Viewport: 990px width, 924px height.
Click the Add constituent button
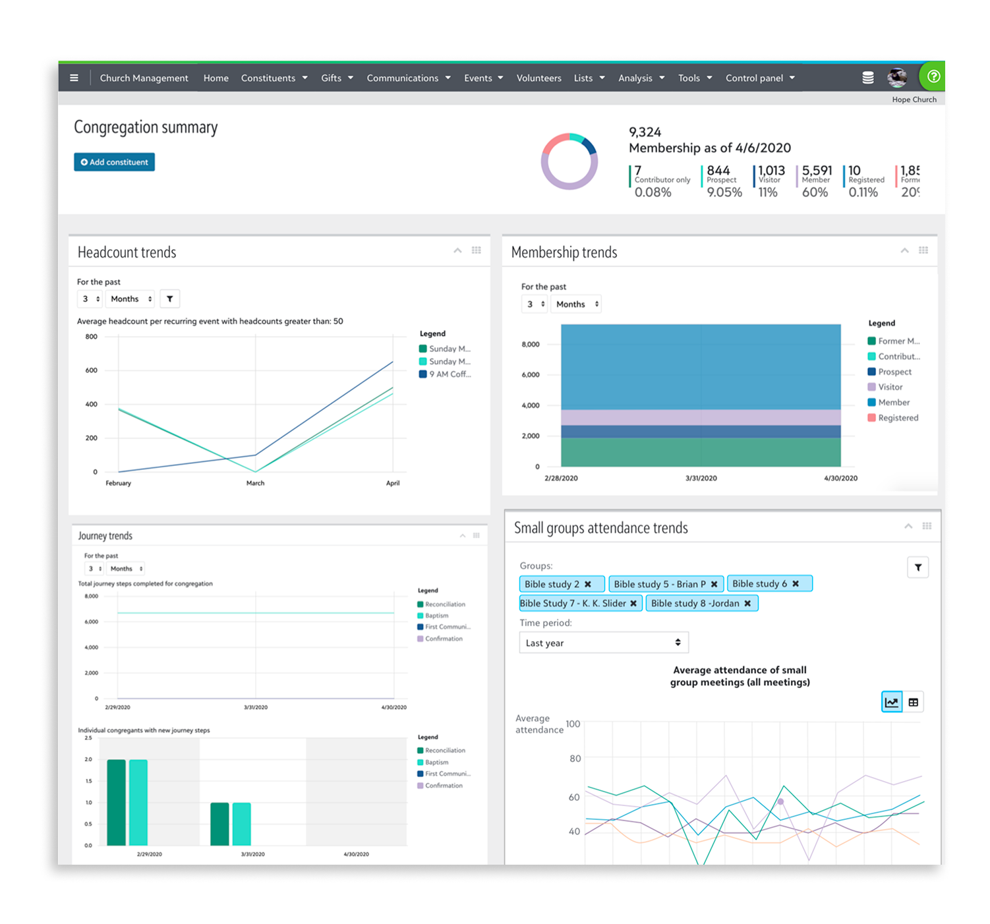click(114, 162)
